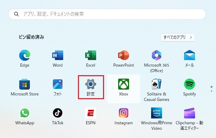Open Microsoft 365 (Office)

point(157,61)
